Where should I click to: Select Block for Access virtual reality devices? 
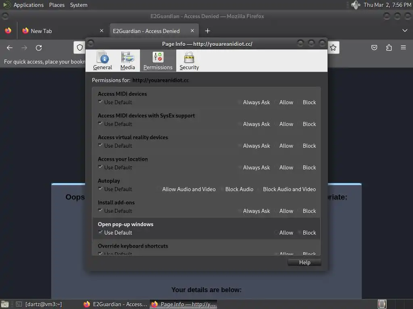tap(307, 146)
